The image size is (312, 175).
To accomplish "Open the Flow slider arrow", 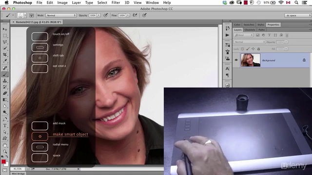I will click(128, 15).
